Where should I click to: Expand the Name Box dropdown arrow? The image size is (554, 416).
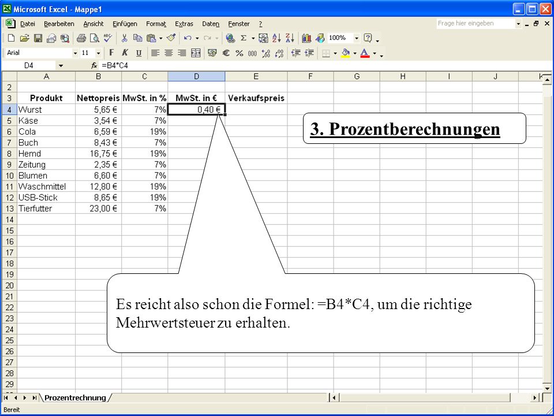[x=61, y=65]
